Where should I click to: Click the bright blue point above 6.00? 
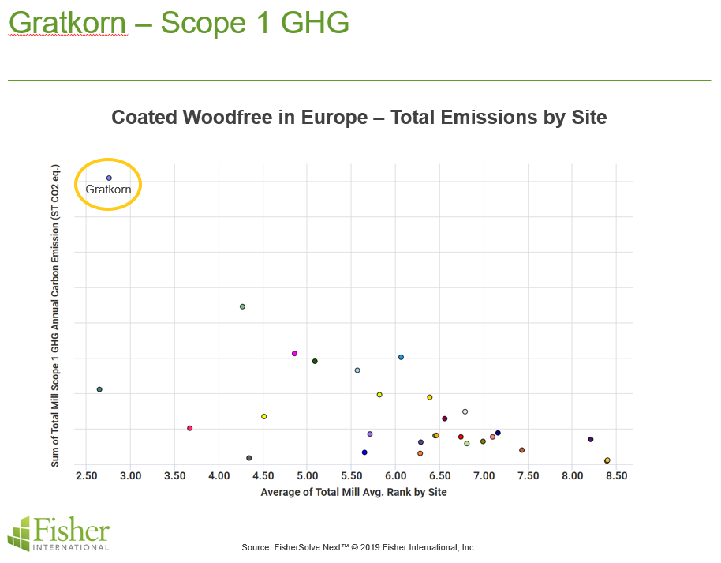401,357
